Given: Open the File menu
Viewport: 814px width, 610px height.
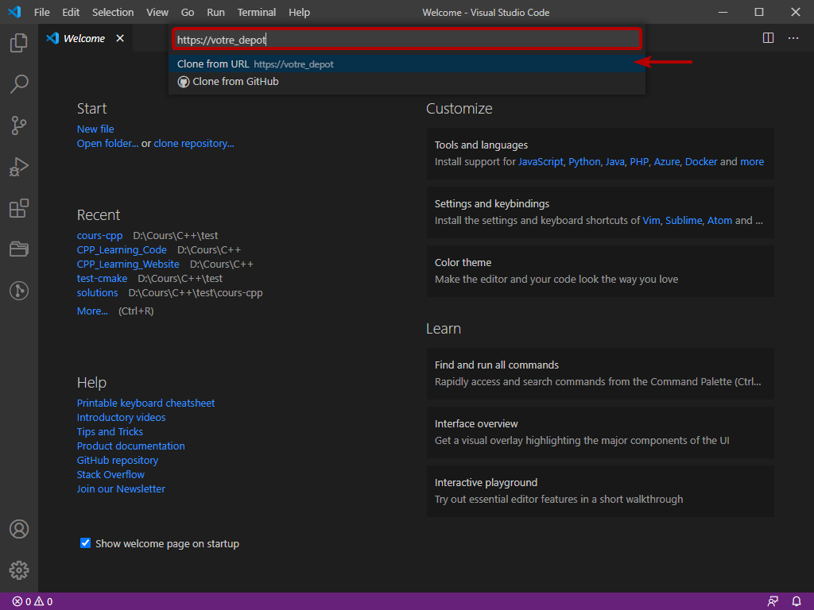Looking at the screenshot, I should [41, 13].
